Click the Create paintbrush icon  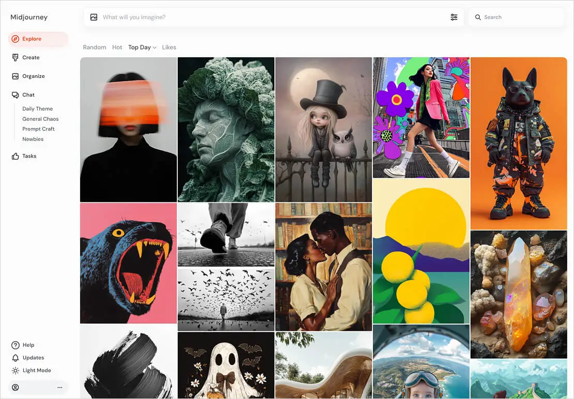[x=16, y=57]
